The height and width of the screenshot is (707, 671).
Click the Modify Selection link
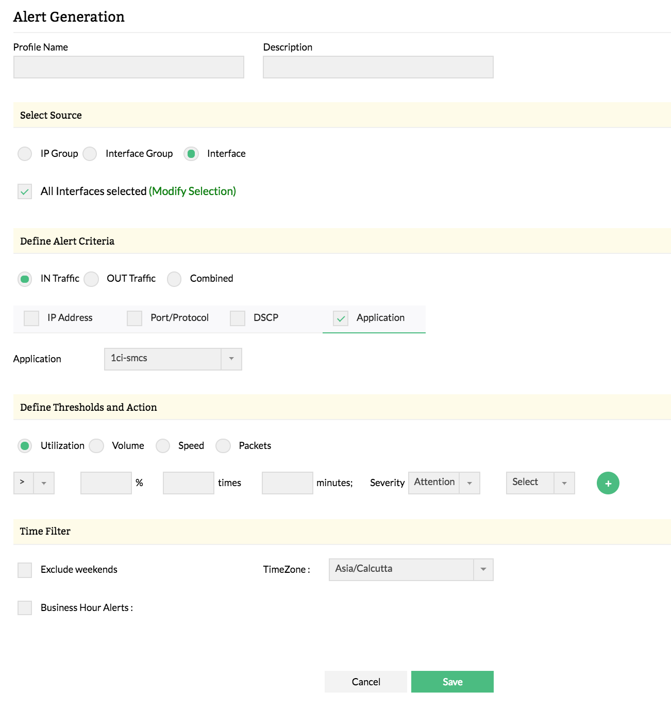192,191
